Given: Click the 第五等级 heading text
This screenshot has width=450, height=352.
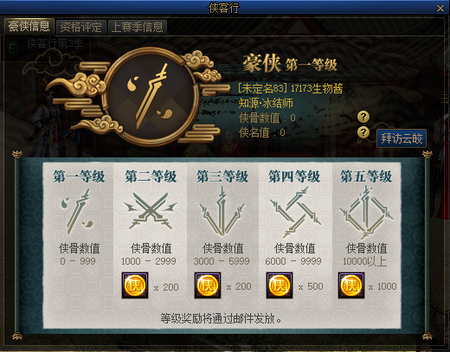Looking at the screenshot, I should point(366,176).
